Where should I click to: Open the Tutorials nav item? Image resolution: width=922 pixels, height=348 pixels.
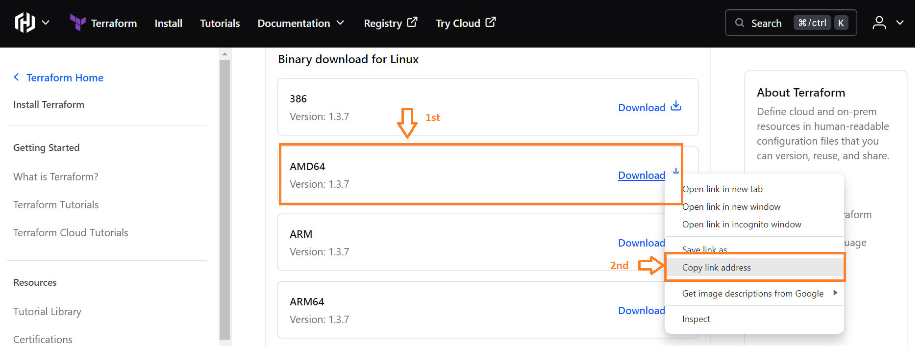pyautogui.click(x=220, y=23)
